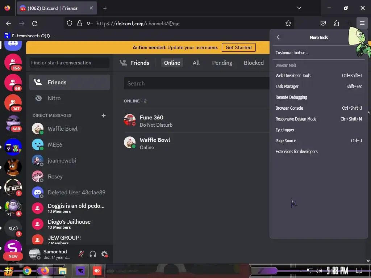This screenshot has width=371, height=278.
Task: Open Fune 360 friend entry
Action: click(x=196, y=121)
